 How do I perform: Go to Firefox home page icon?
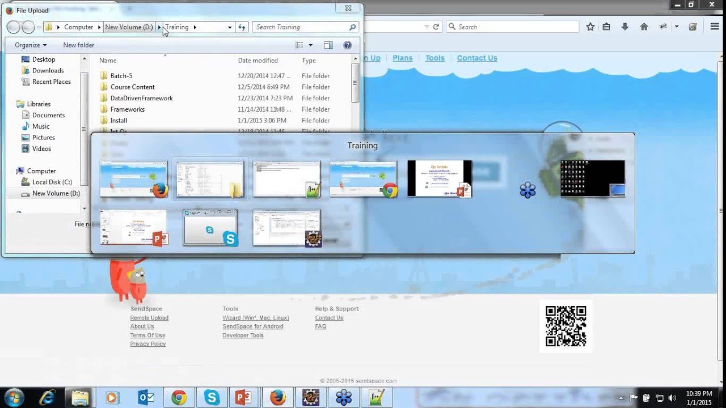(644, 27)
